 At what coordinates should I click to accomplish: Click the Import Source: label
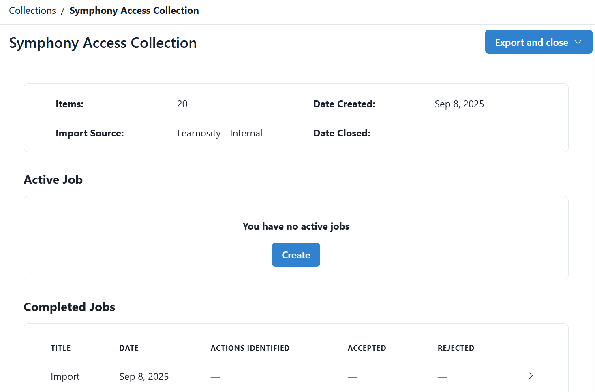pyautogui.click(x=90, y=133)
